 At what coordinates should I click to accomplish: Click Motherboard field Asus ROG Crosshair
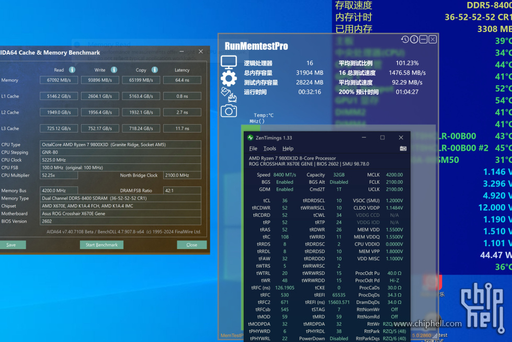[x=120, y=214]
